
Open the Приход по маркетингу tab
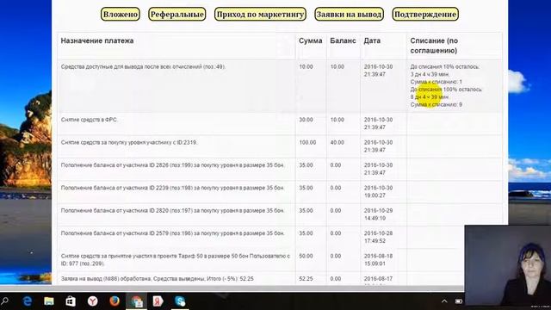pyautogui.click(x=260, y=15)
